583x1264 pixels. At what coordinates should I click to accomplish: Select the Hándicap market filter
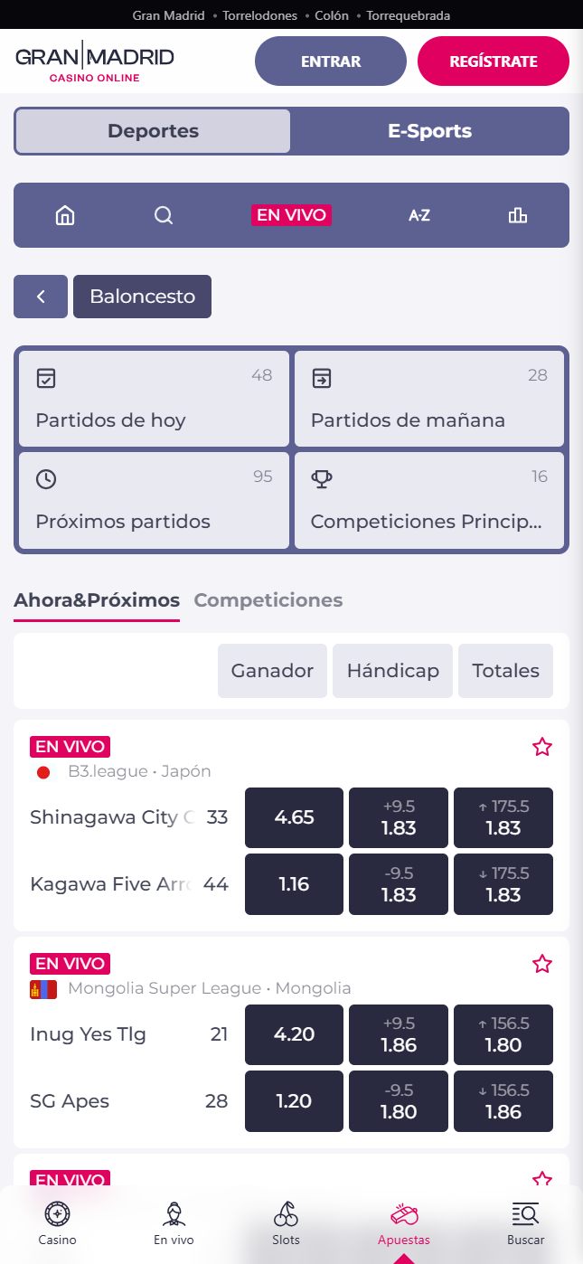(x=393, y=671)
